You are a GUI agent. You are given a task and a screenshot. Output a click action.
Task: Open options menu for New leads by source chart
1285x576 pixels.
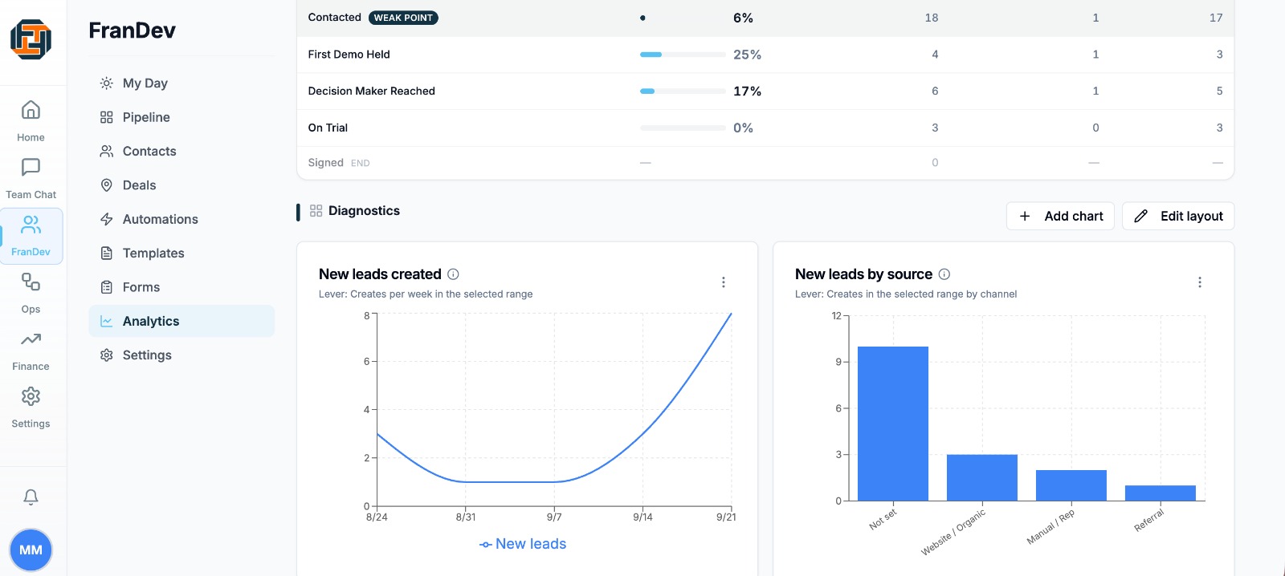(1200, 282)
